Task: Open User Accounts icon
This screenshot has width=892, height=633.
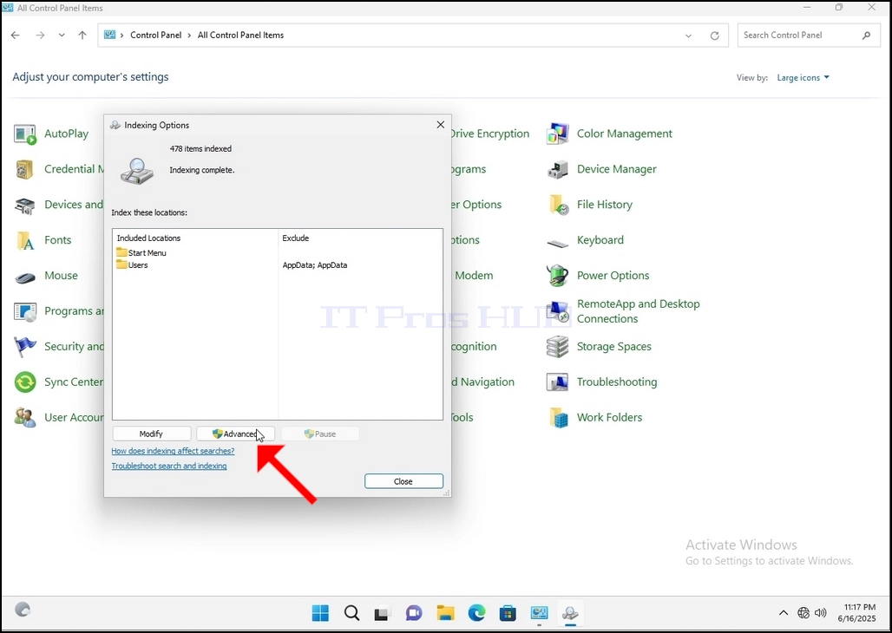Action: click(25, 418)
